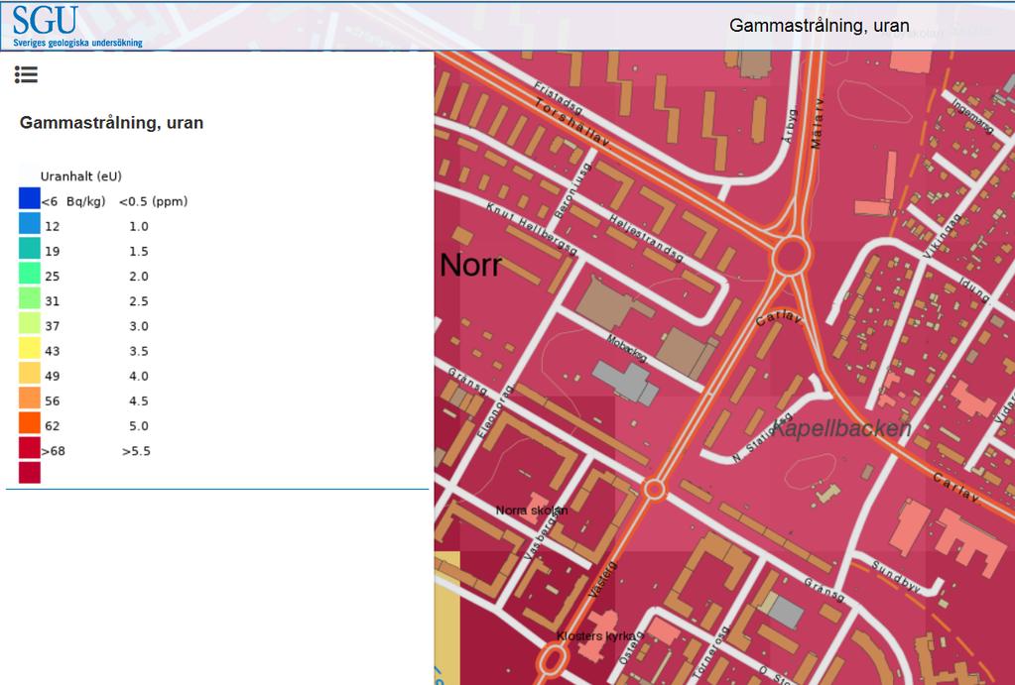Click the 'Gammastrålning, uran' panel heading
This screenshot has width=1015, height=685.
[111, 123]
